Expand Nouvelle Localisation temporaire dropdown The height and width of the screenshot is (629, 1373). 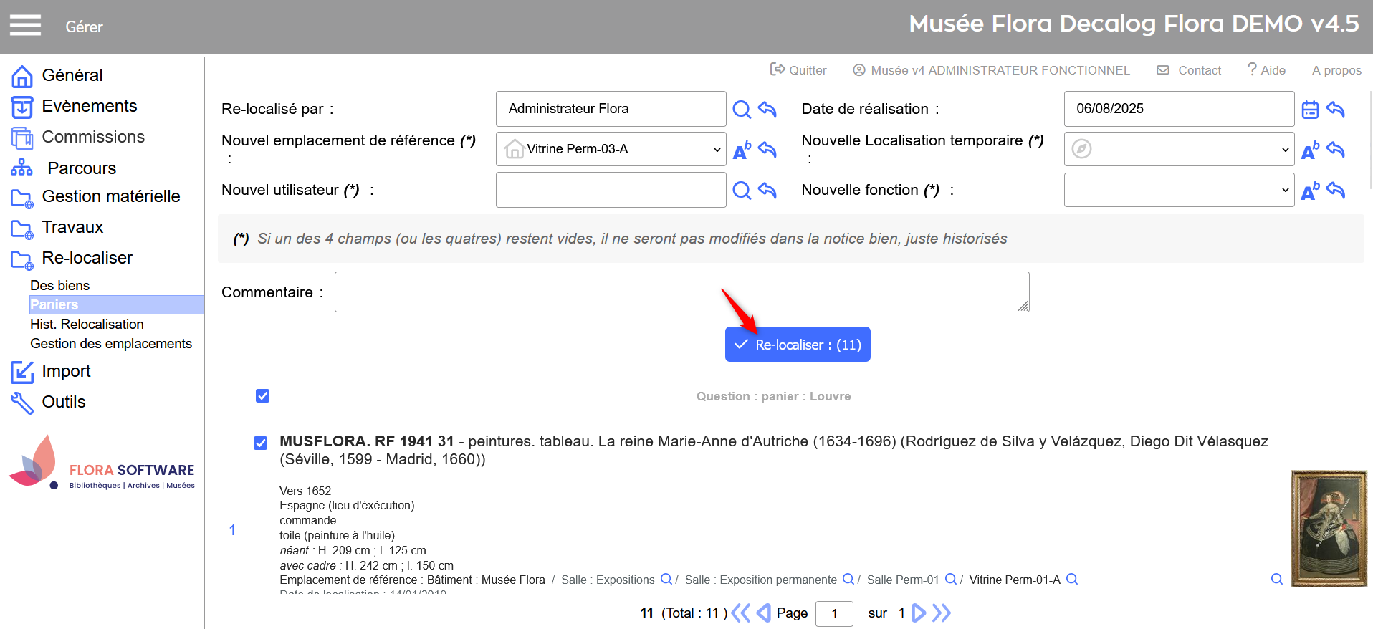pyautogui.click(x=1179, y=149)
